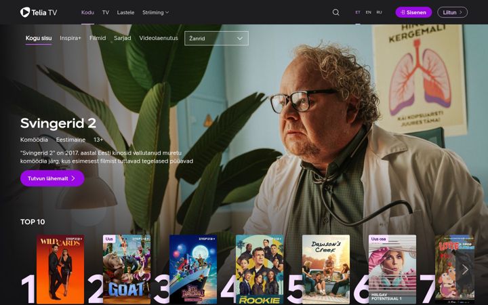The image size is (488, 305).
Task: Click the next arrow in TOP 10 carousel
Action: tap(465, 270)
